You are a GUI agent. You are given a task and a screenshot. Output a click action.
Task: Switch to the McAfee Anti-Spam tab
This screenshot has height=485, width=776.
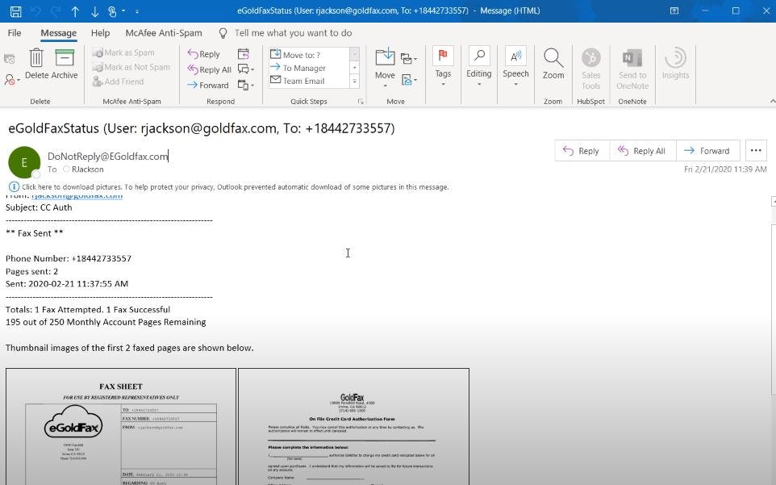click(x=163, y=33)
